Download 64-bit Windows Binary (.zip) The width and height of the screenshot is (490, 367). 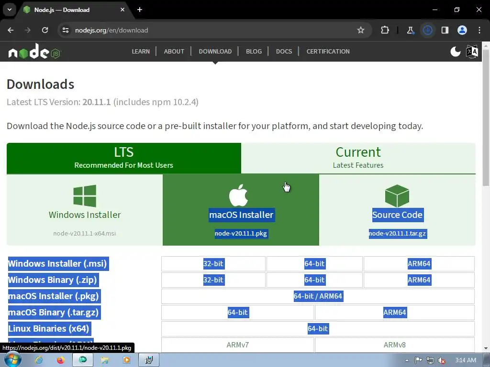pos(314,280)
